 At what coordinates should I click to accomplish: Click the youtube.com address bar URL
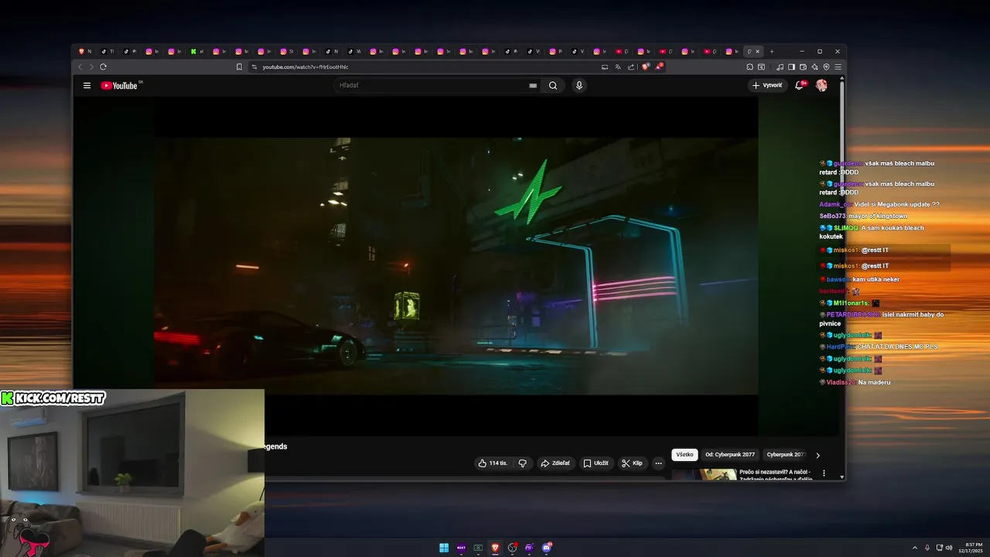pos(306,67)
